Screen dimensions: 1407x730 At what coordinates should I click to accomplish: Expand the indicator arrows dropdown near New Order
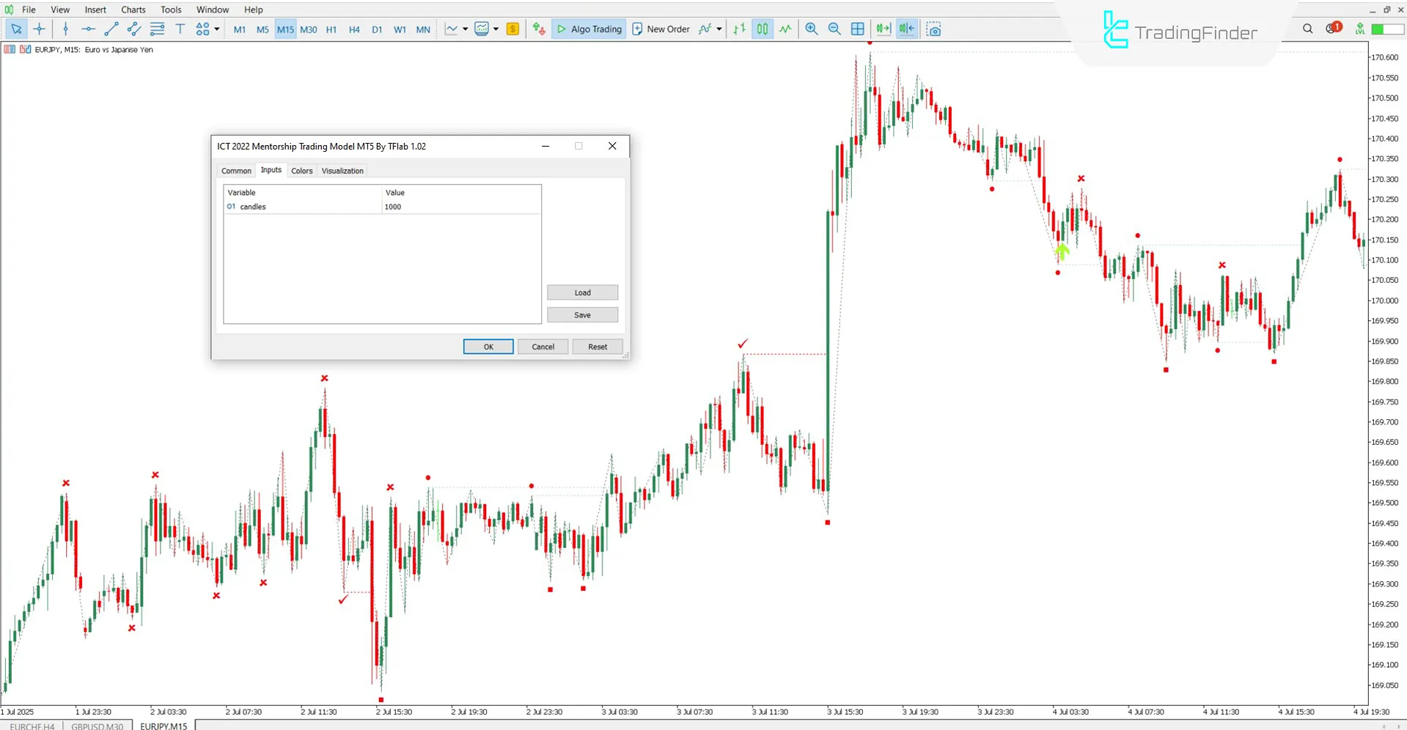point(718,29)
